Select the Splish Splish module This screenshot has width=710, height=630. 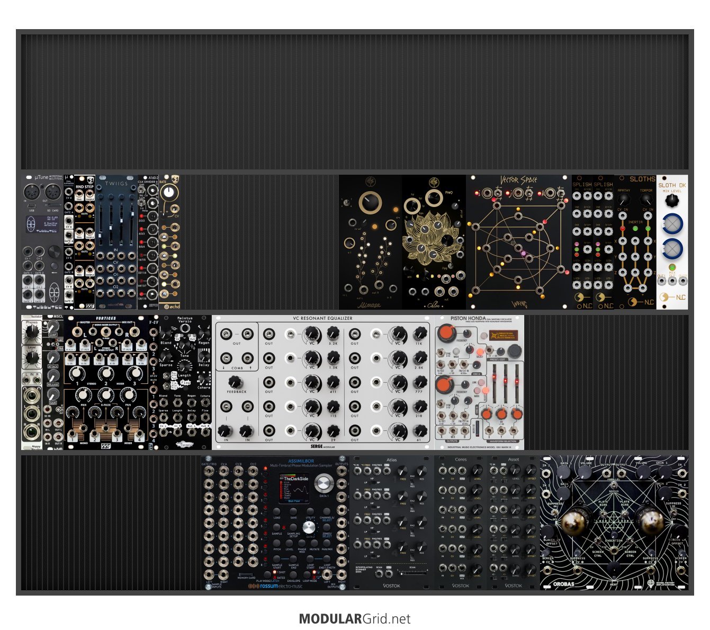pos(593,242)
